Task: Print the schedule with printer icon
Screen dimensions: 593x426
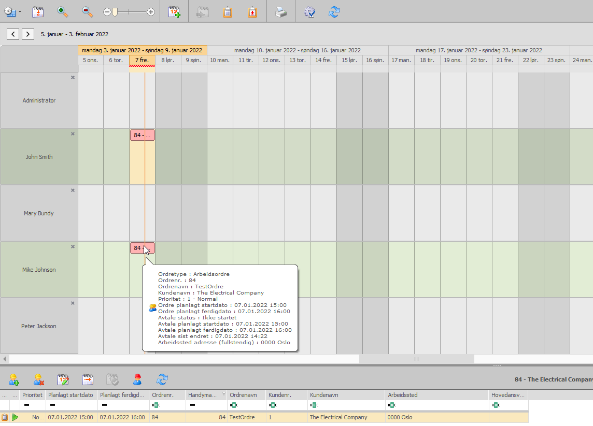Action: point(281,12)
